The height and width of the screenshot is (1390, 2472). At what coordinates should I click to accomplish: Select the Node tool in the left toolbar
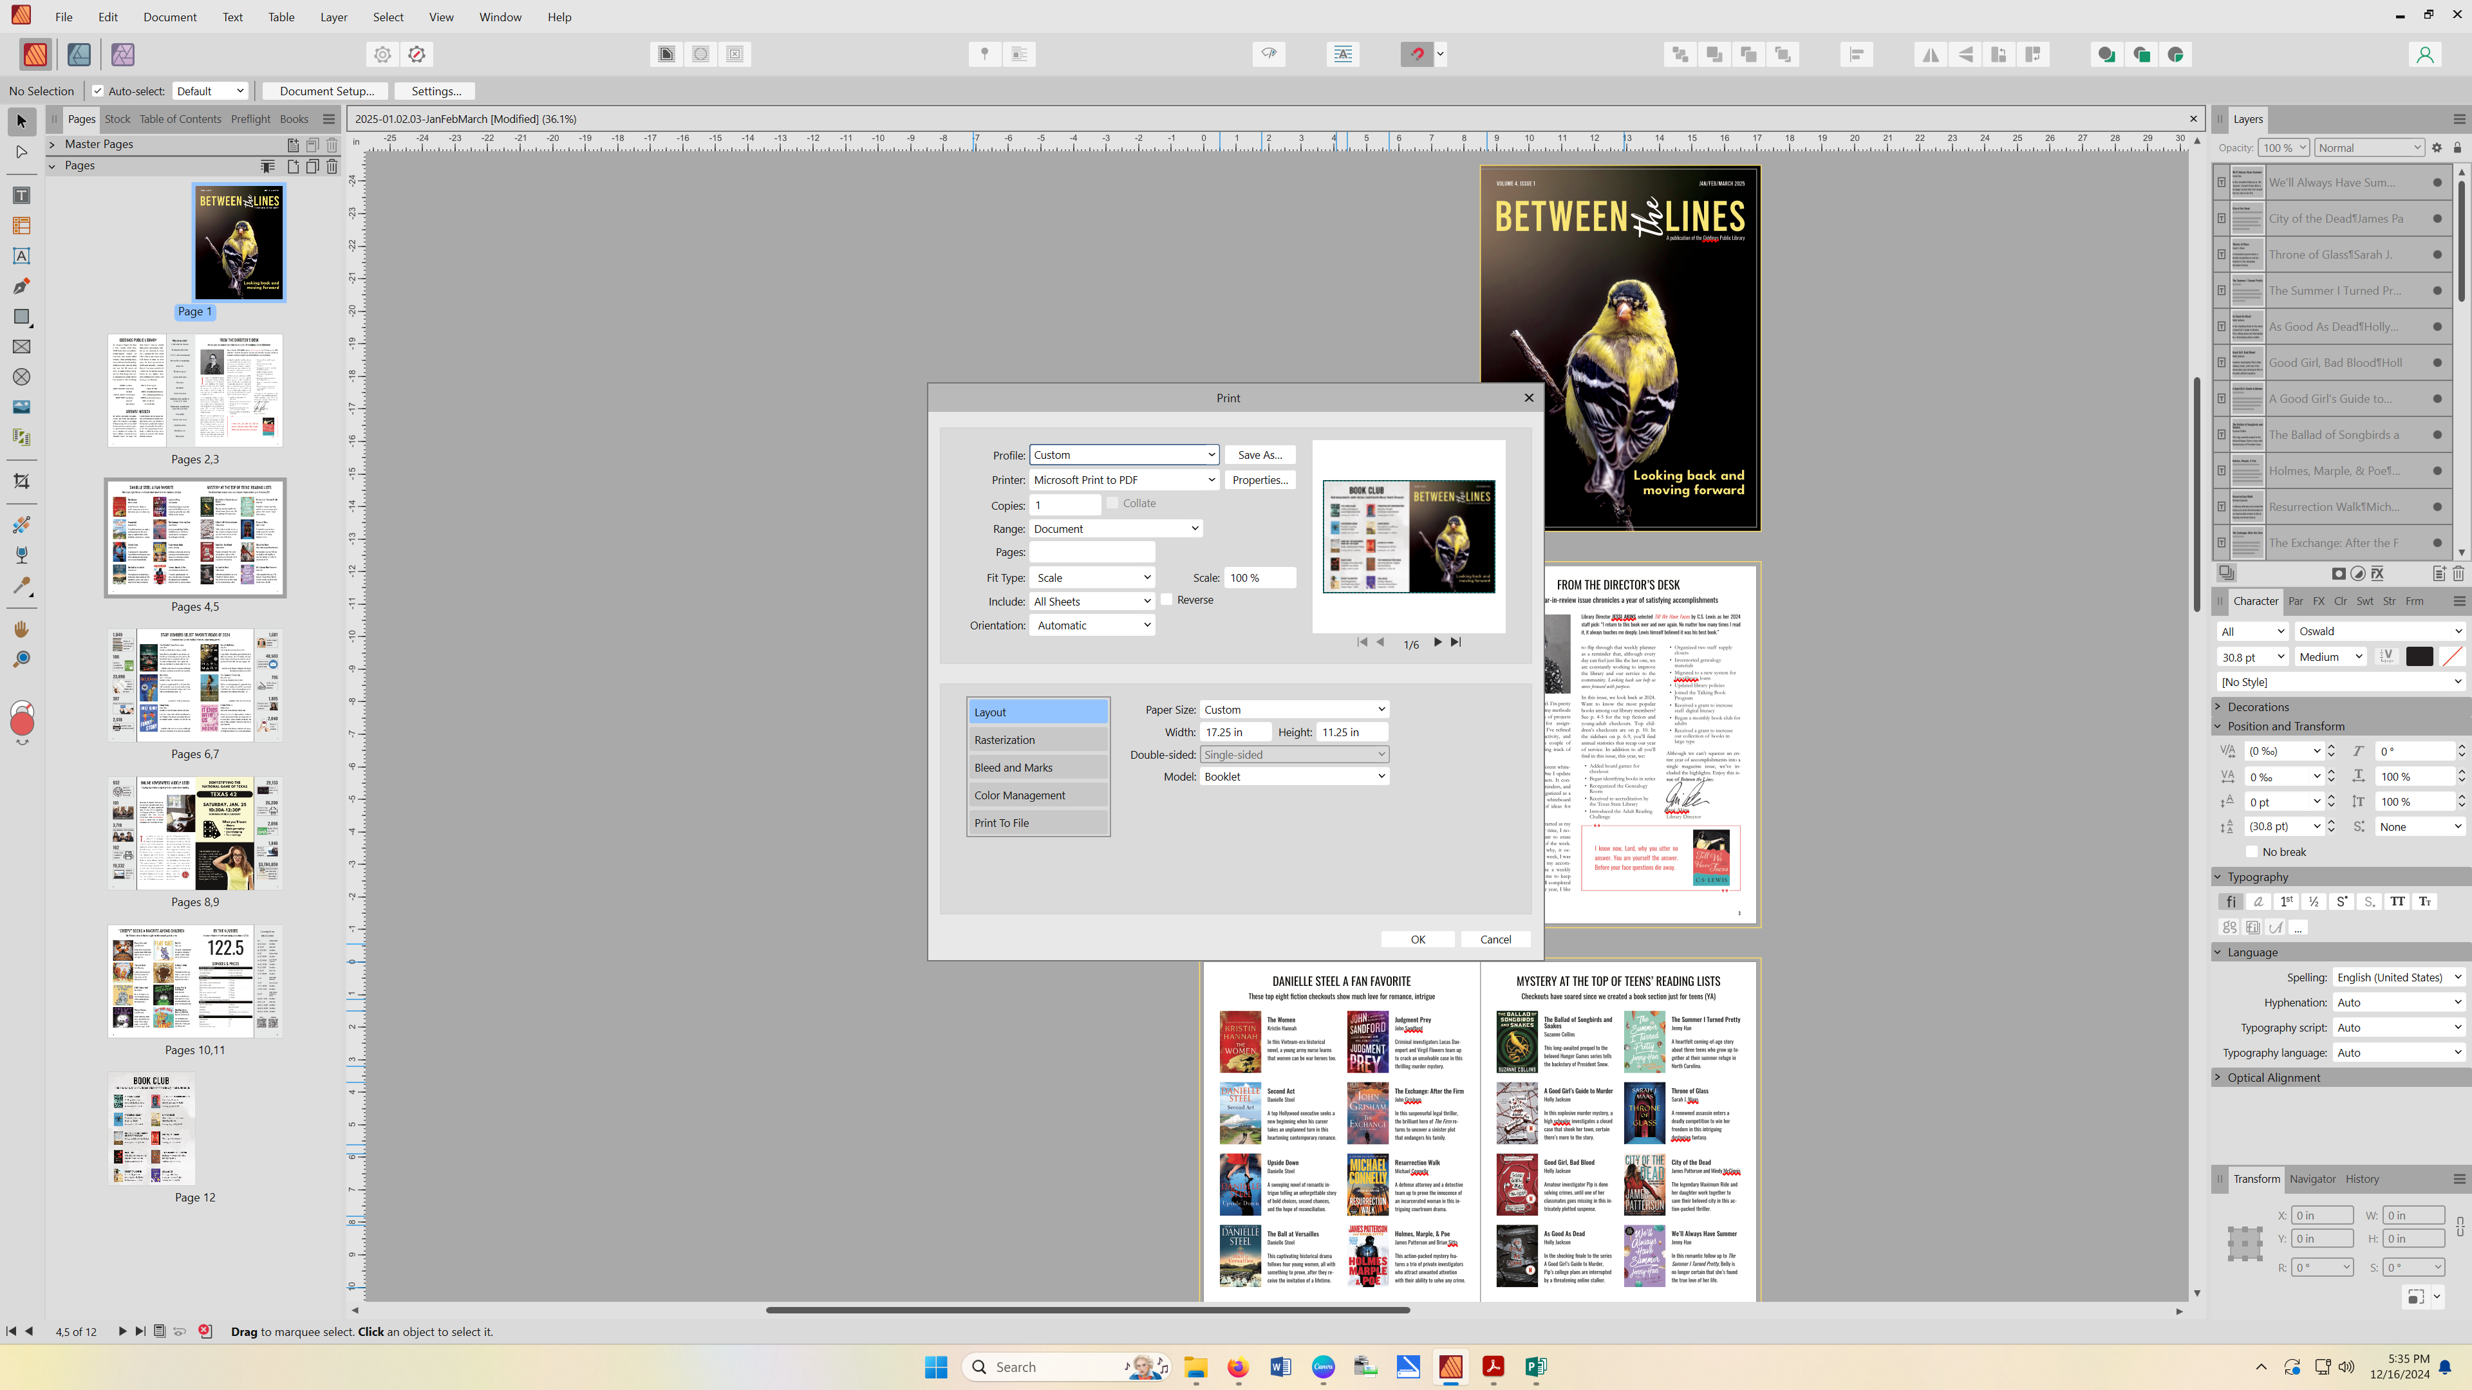pyautogui.click(x=21, y=152)
